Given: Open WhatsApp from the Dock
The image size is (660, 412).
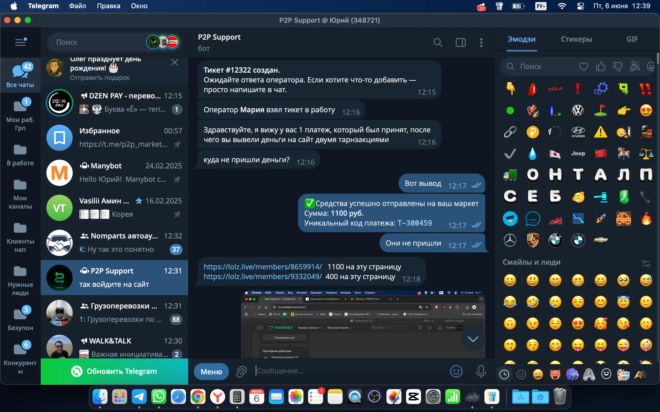Looking at the screenshot, I should point(159,397).
